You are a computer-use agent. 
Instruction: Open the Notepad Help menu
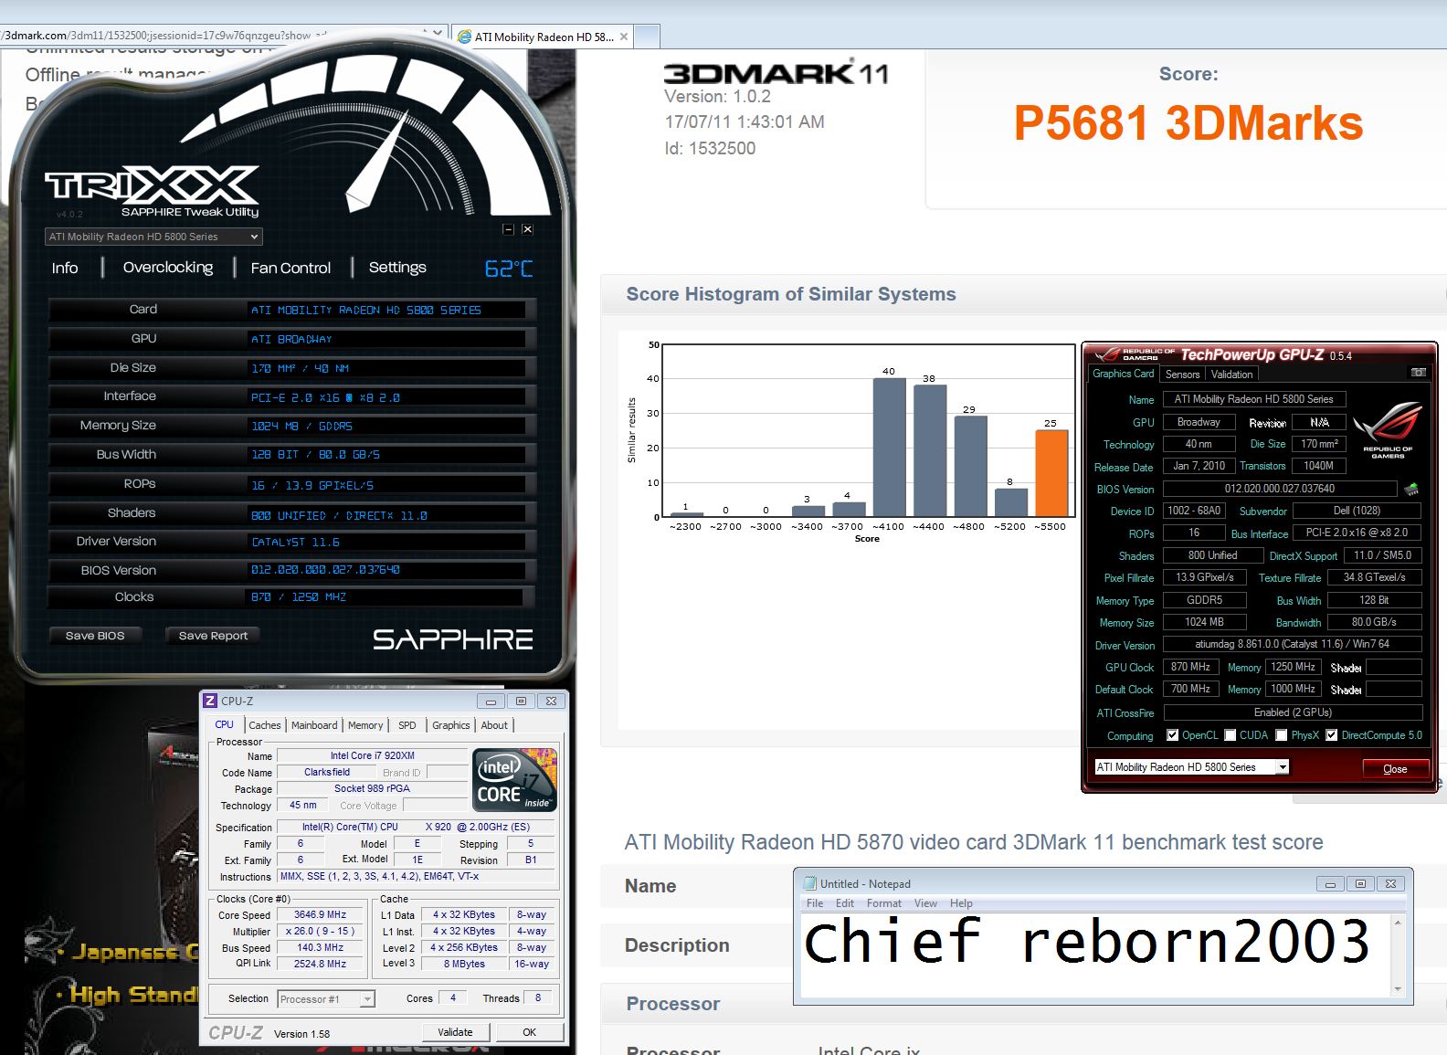coord(961,903)
